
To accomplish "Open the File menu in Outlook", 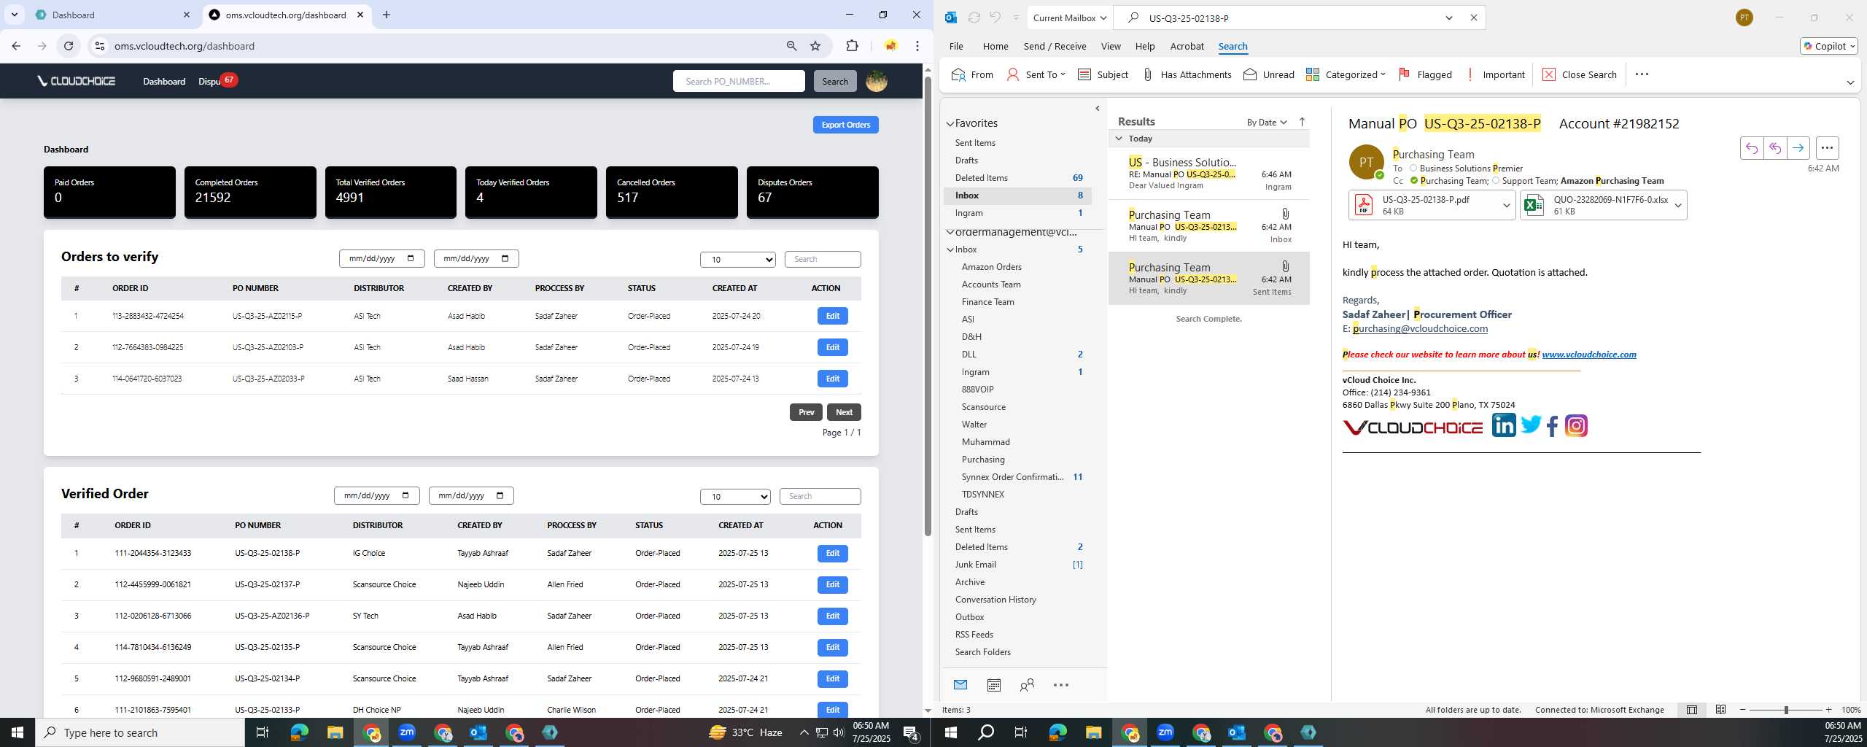I will point(955,46).
